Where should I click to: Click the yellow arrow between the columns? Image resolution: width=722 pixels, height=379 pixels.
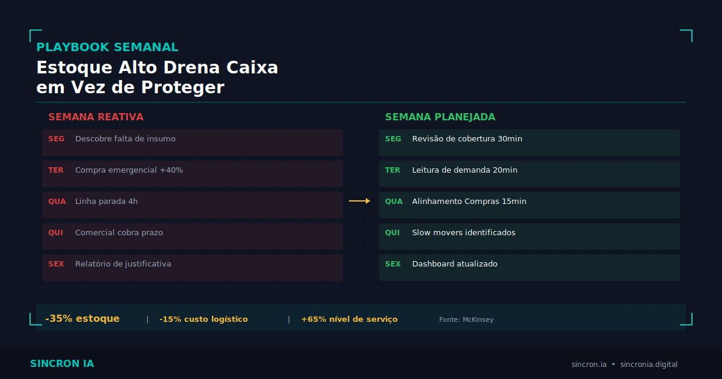[x=360, y=201]
